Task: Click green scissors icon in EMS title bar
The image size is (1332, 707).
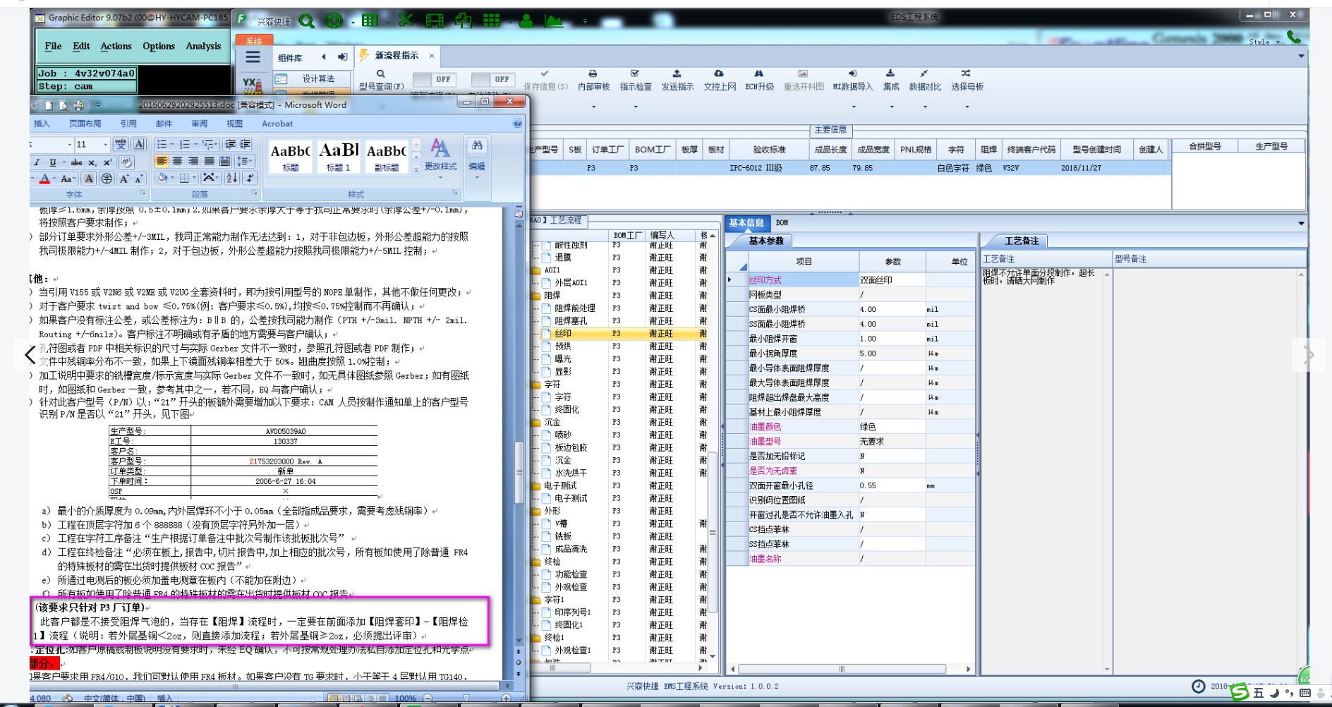Action: (x=405, y=20)
